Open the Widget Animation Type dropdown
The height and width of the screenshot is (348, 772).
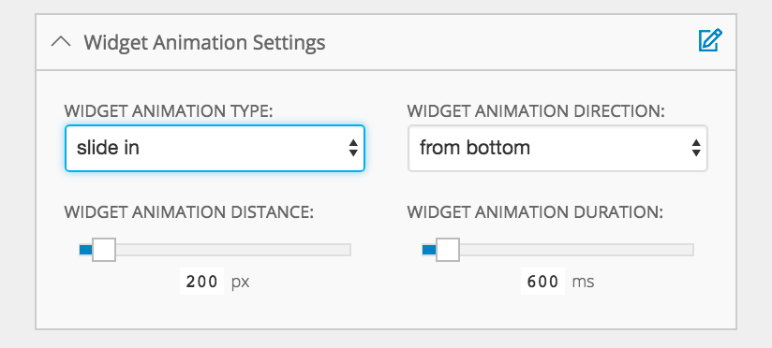coord(215,148)
